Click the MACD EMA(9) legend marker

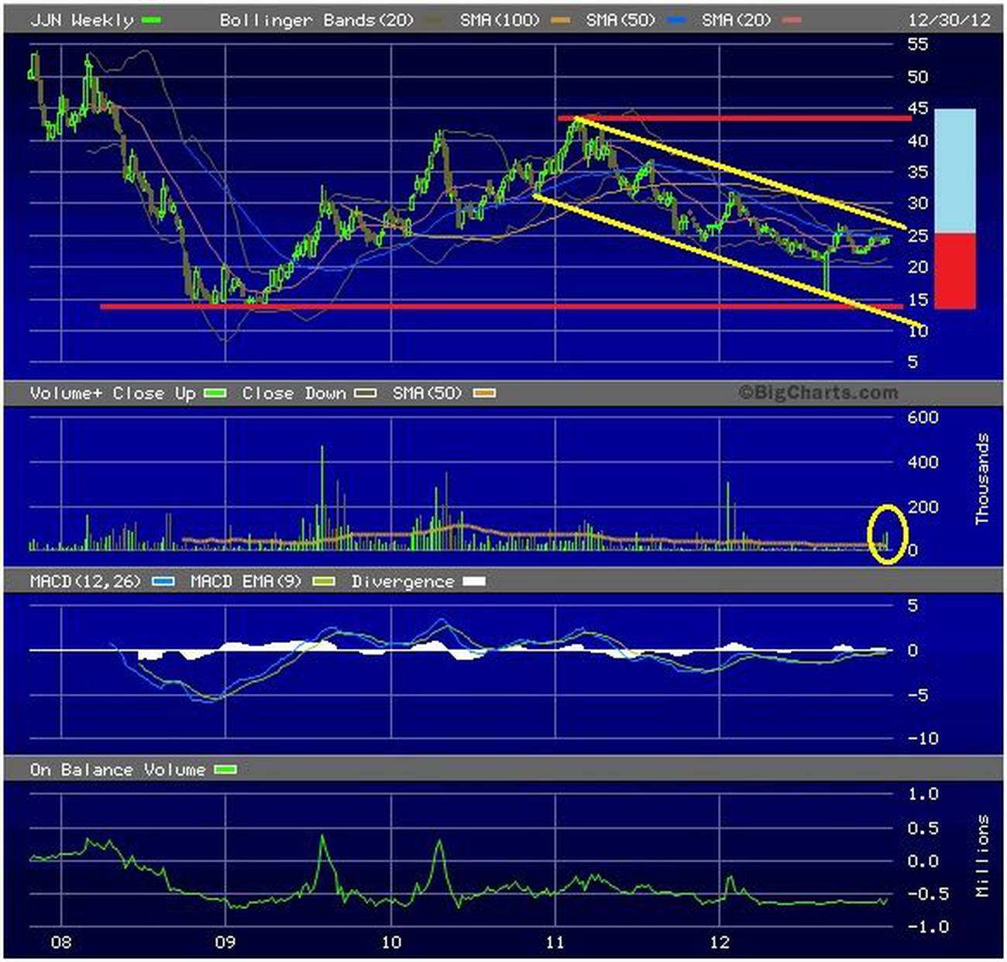pyautogui.click(x=324, y=582)
